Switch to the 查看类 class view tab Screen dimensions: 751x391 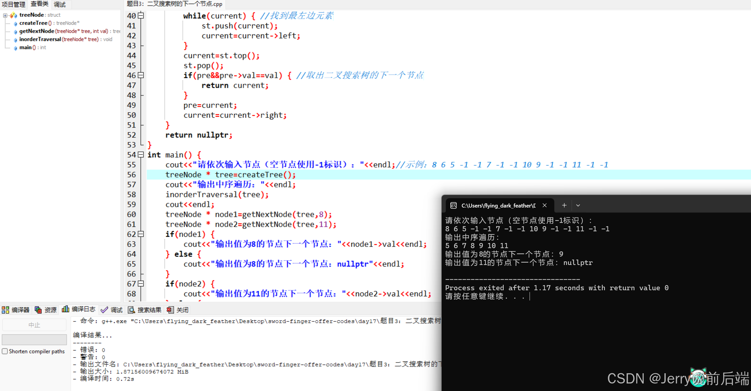point(39,4)
